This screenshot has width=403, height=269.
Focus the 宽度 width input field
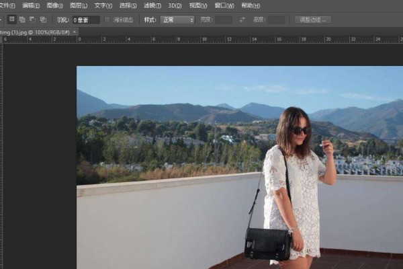pyautogui.click(x=224, y=20)
